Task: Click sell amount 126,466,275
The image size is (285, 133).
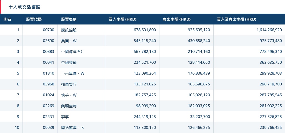Action: (x=199, y=128)
